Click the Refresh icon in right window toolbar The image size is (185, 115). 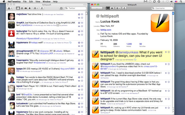[x=124, y=8]
